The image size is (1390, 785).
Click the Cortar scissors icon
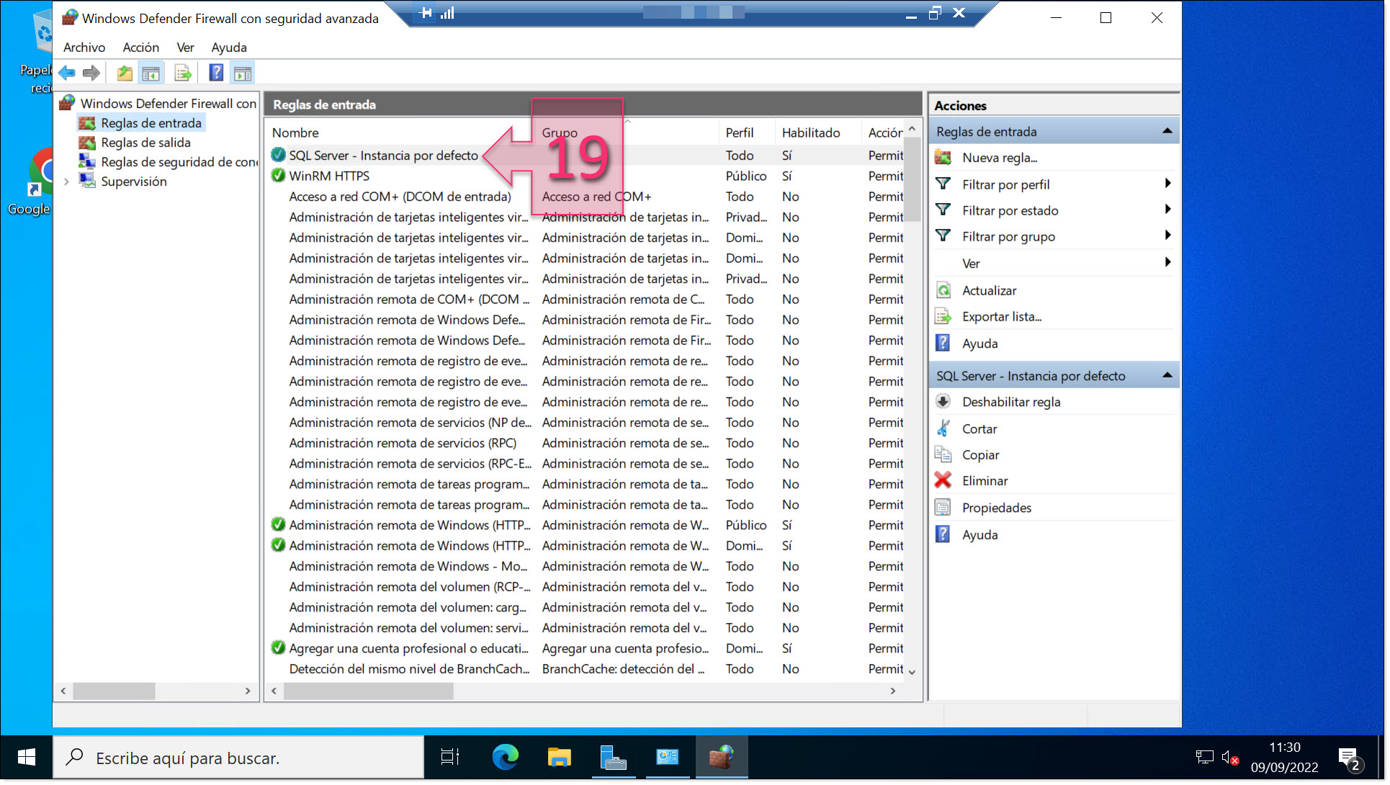click(943, 429)
